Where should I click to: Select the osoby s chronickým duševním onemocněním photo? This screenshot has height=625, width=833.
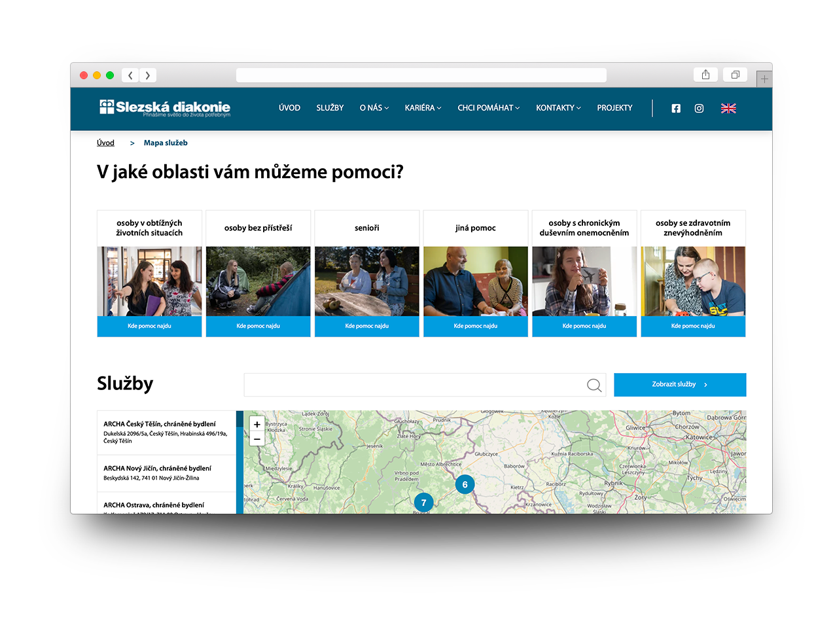pos(584,281)
